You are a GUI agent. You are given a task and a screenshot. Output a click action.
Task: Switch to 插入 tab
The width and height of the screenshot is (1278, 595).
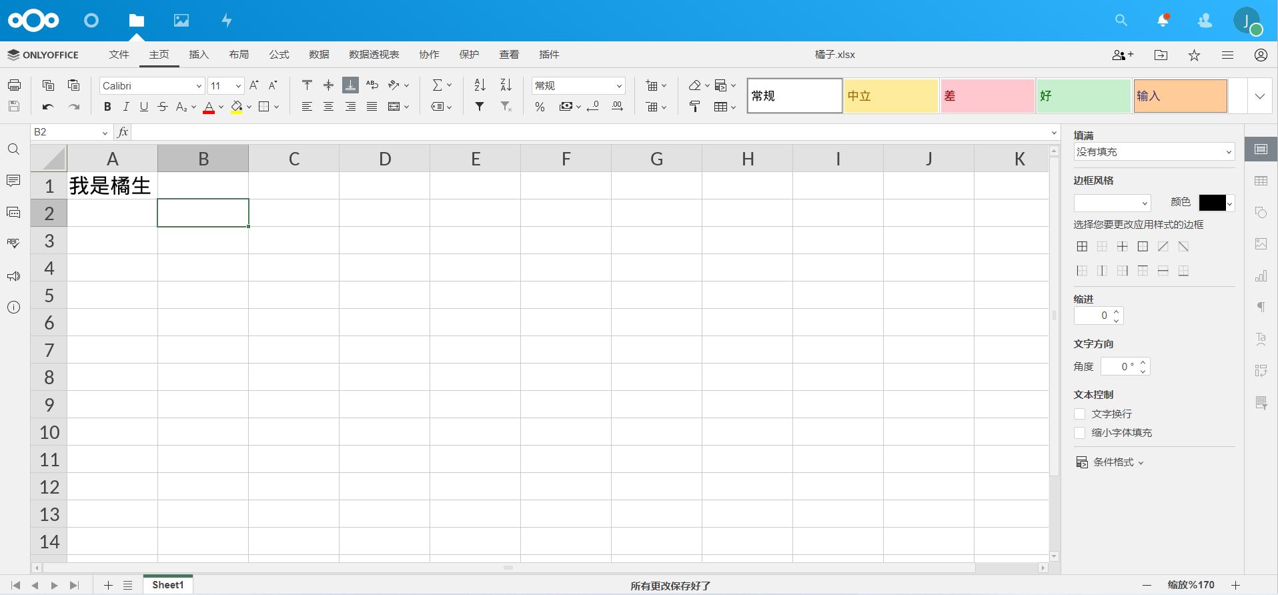(x=199, y=55)
